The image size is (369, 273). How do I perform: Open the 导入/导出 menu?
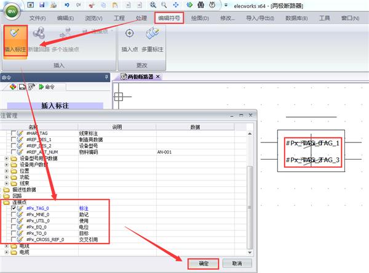260,18
